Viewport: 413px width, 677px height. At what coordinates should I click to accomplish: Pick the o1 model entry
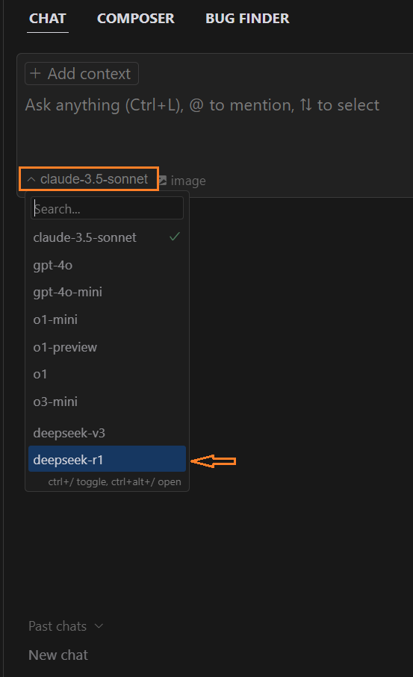(x=107, y=374)
